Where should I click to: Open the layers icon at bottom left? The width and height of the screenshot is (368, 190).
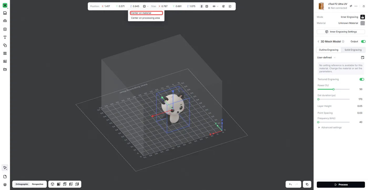[5, 185]
